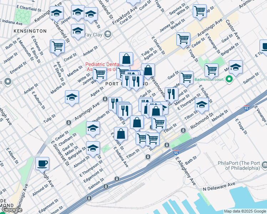Click the E Auburn St street label
Screen dimensions: 267x214
point(38,100)
